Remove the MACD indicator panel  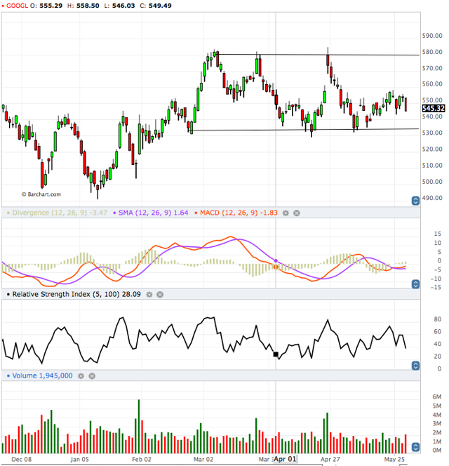coord(297,213)
